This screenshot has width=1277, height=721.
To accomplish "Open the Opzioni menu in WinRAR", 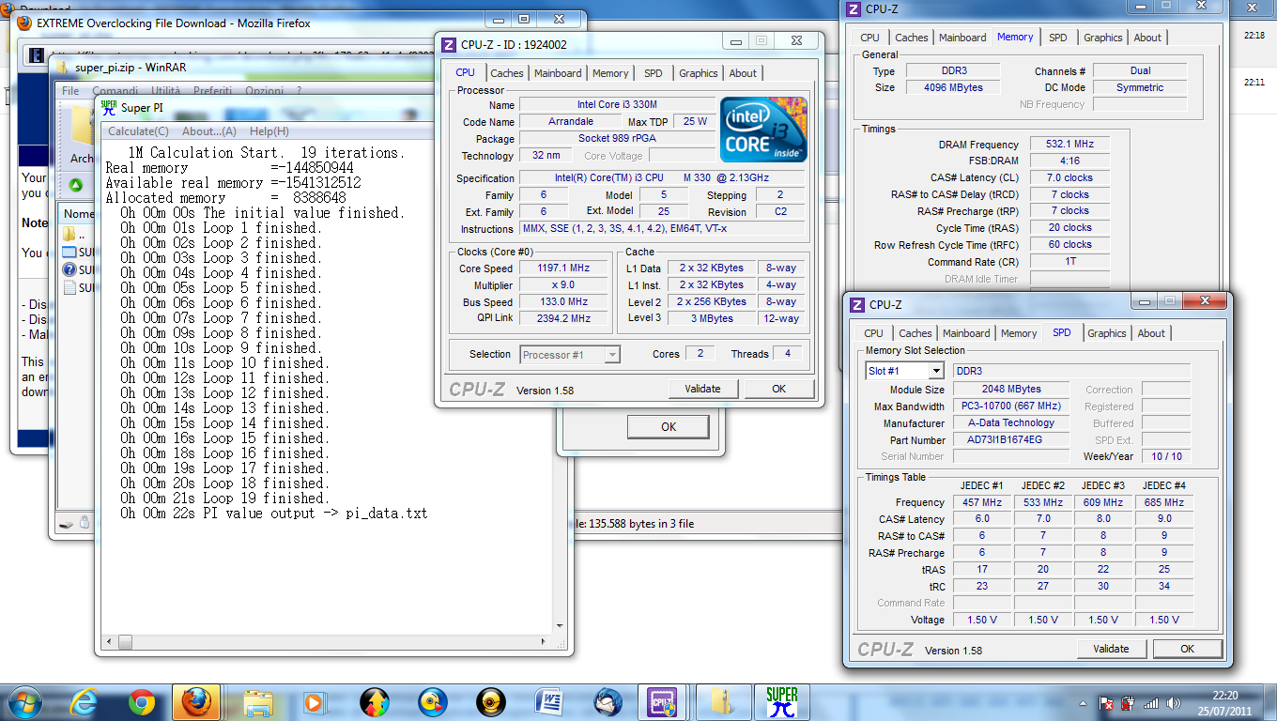I will [x=265, y=91].
